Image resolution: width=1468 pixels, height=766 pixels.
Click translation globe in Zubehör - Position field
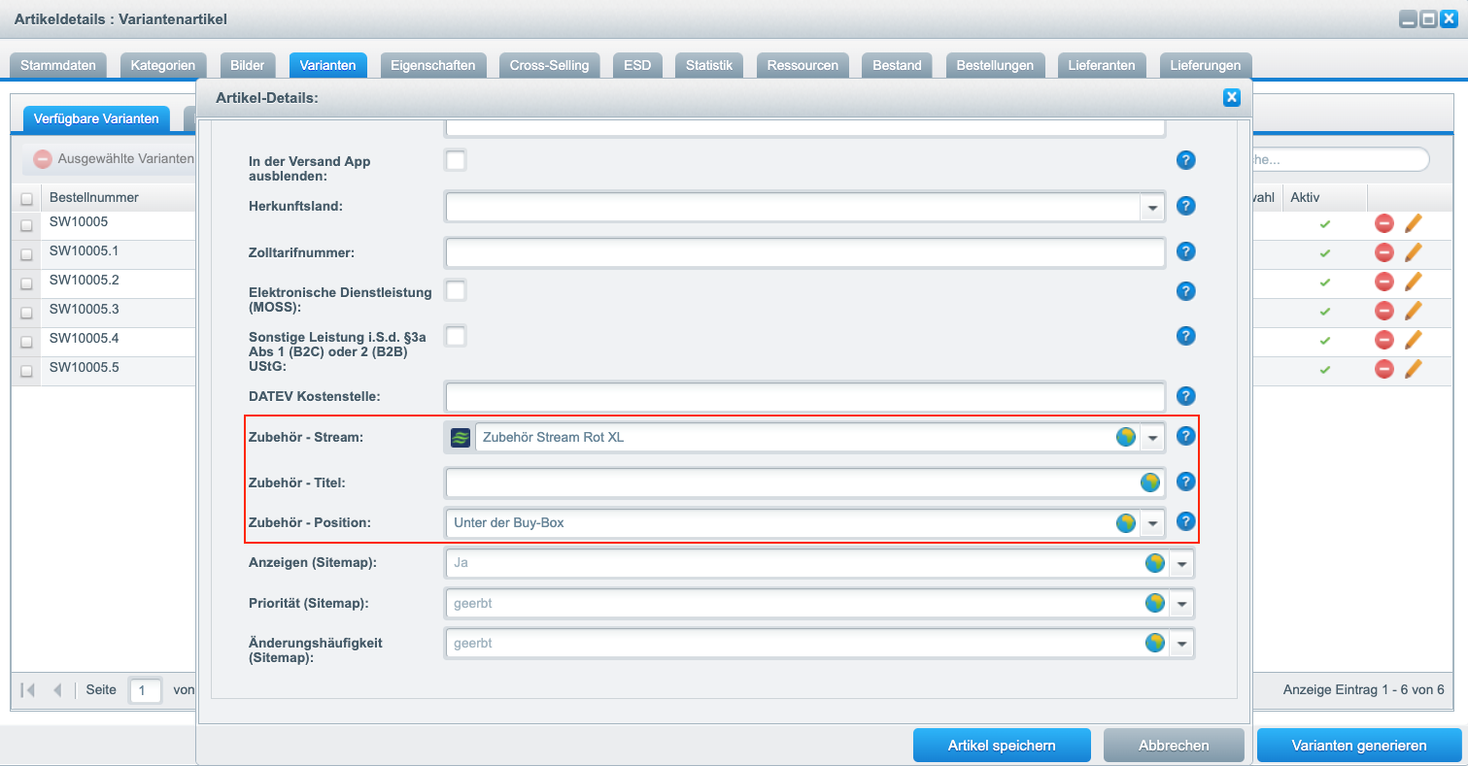(x=1126, y=522)
